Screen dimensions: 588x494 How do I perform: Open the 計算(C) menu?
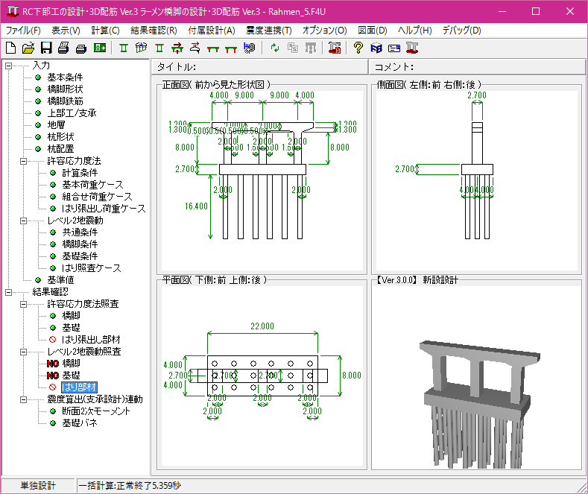pos(105,31)
